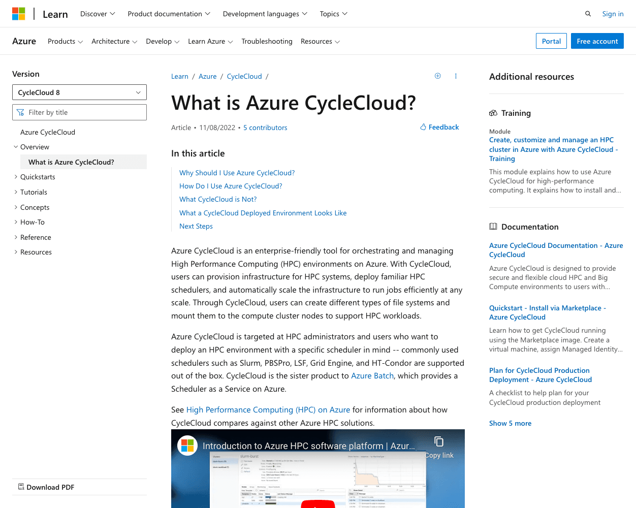Image resolution: width=636 pixels, height=508 pixels.
Task: Jump to What a CycleCloud Deployed Environment Looks Like
Action: tap(263, 213)
